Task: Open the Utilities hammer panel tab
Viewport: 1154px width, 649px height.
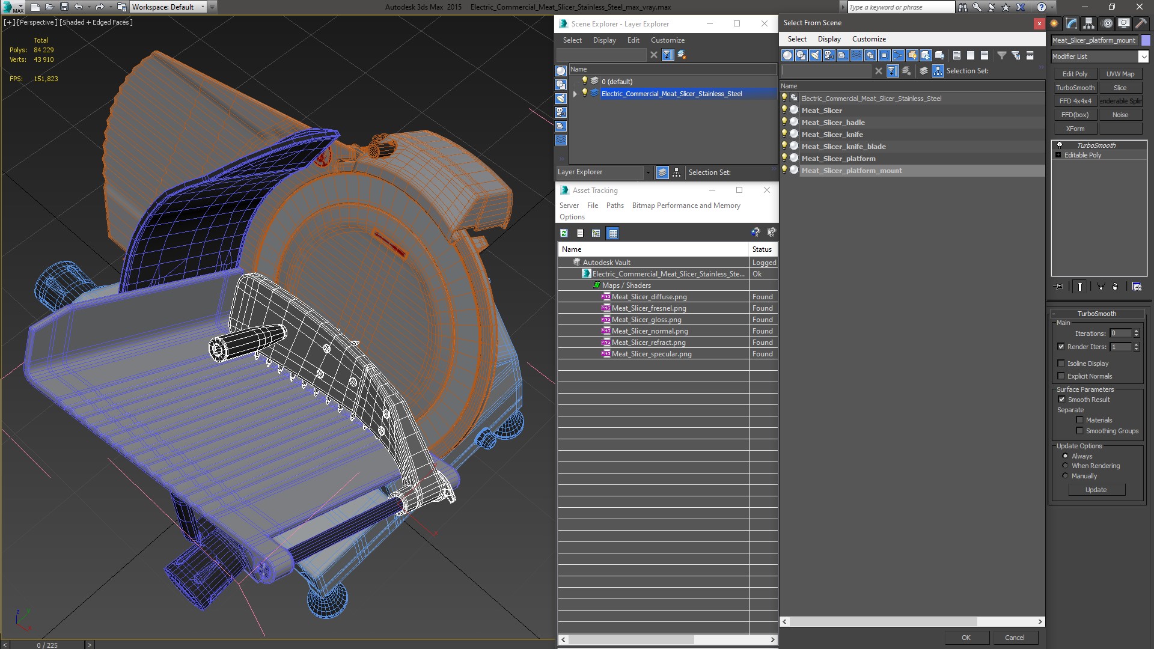Action: [1140, 23]
